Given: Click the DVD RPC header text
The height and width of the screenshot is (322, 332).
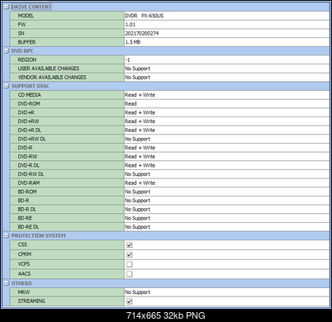Looking at the screenshot, I should coord(22,51).
